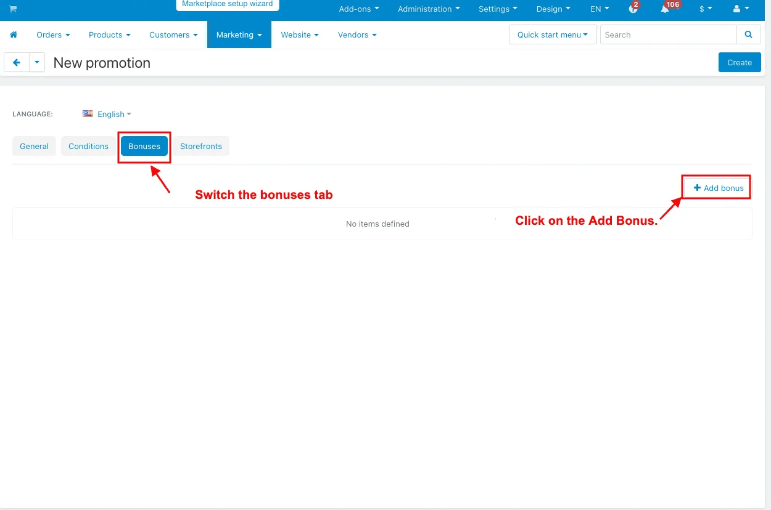771x510 pixels.
Task: Focus the Search input field
Action: coord(668,35)
